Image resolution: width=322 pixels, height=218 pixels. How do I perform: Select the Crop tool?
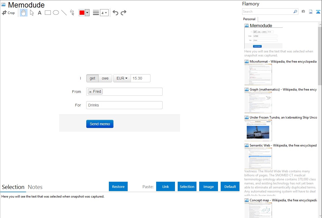coord(8,13)
